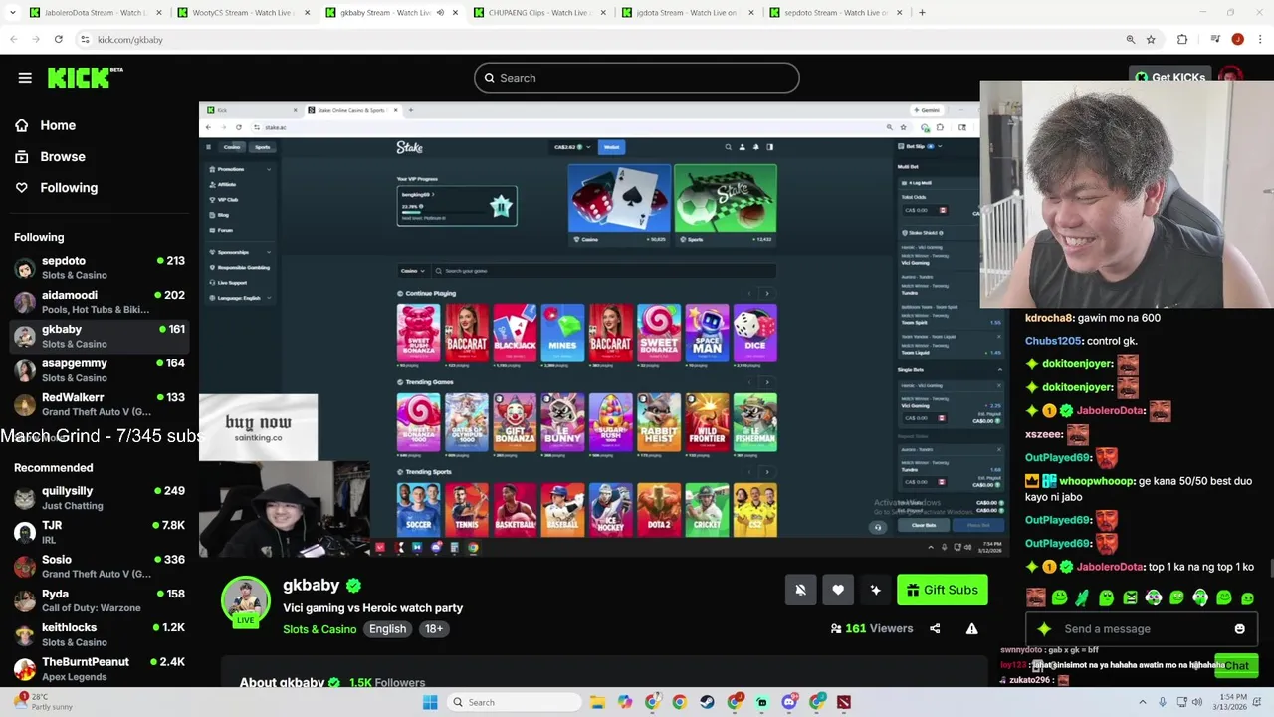
Task: Click the 18+ tag
Action: pyautogui.click(x=434, y=628)
